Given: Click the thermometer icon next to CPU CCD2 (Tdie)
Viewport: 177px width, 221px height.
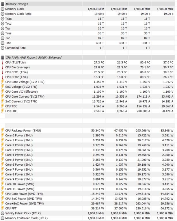Looking at the screenshot, I should [x=3, y=77].
